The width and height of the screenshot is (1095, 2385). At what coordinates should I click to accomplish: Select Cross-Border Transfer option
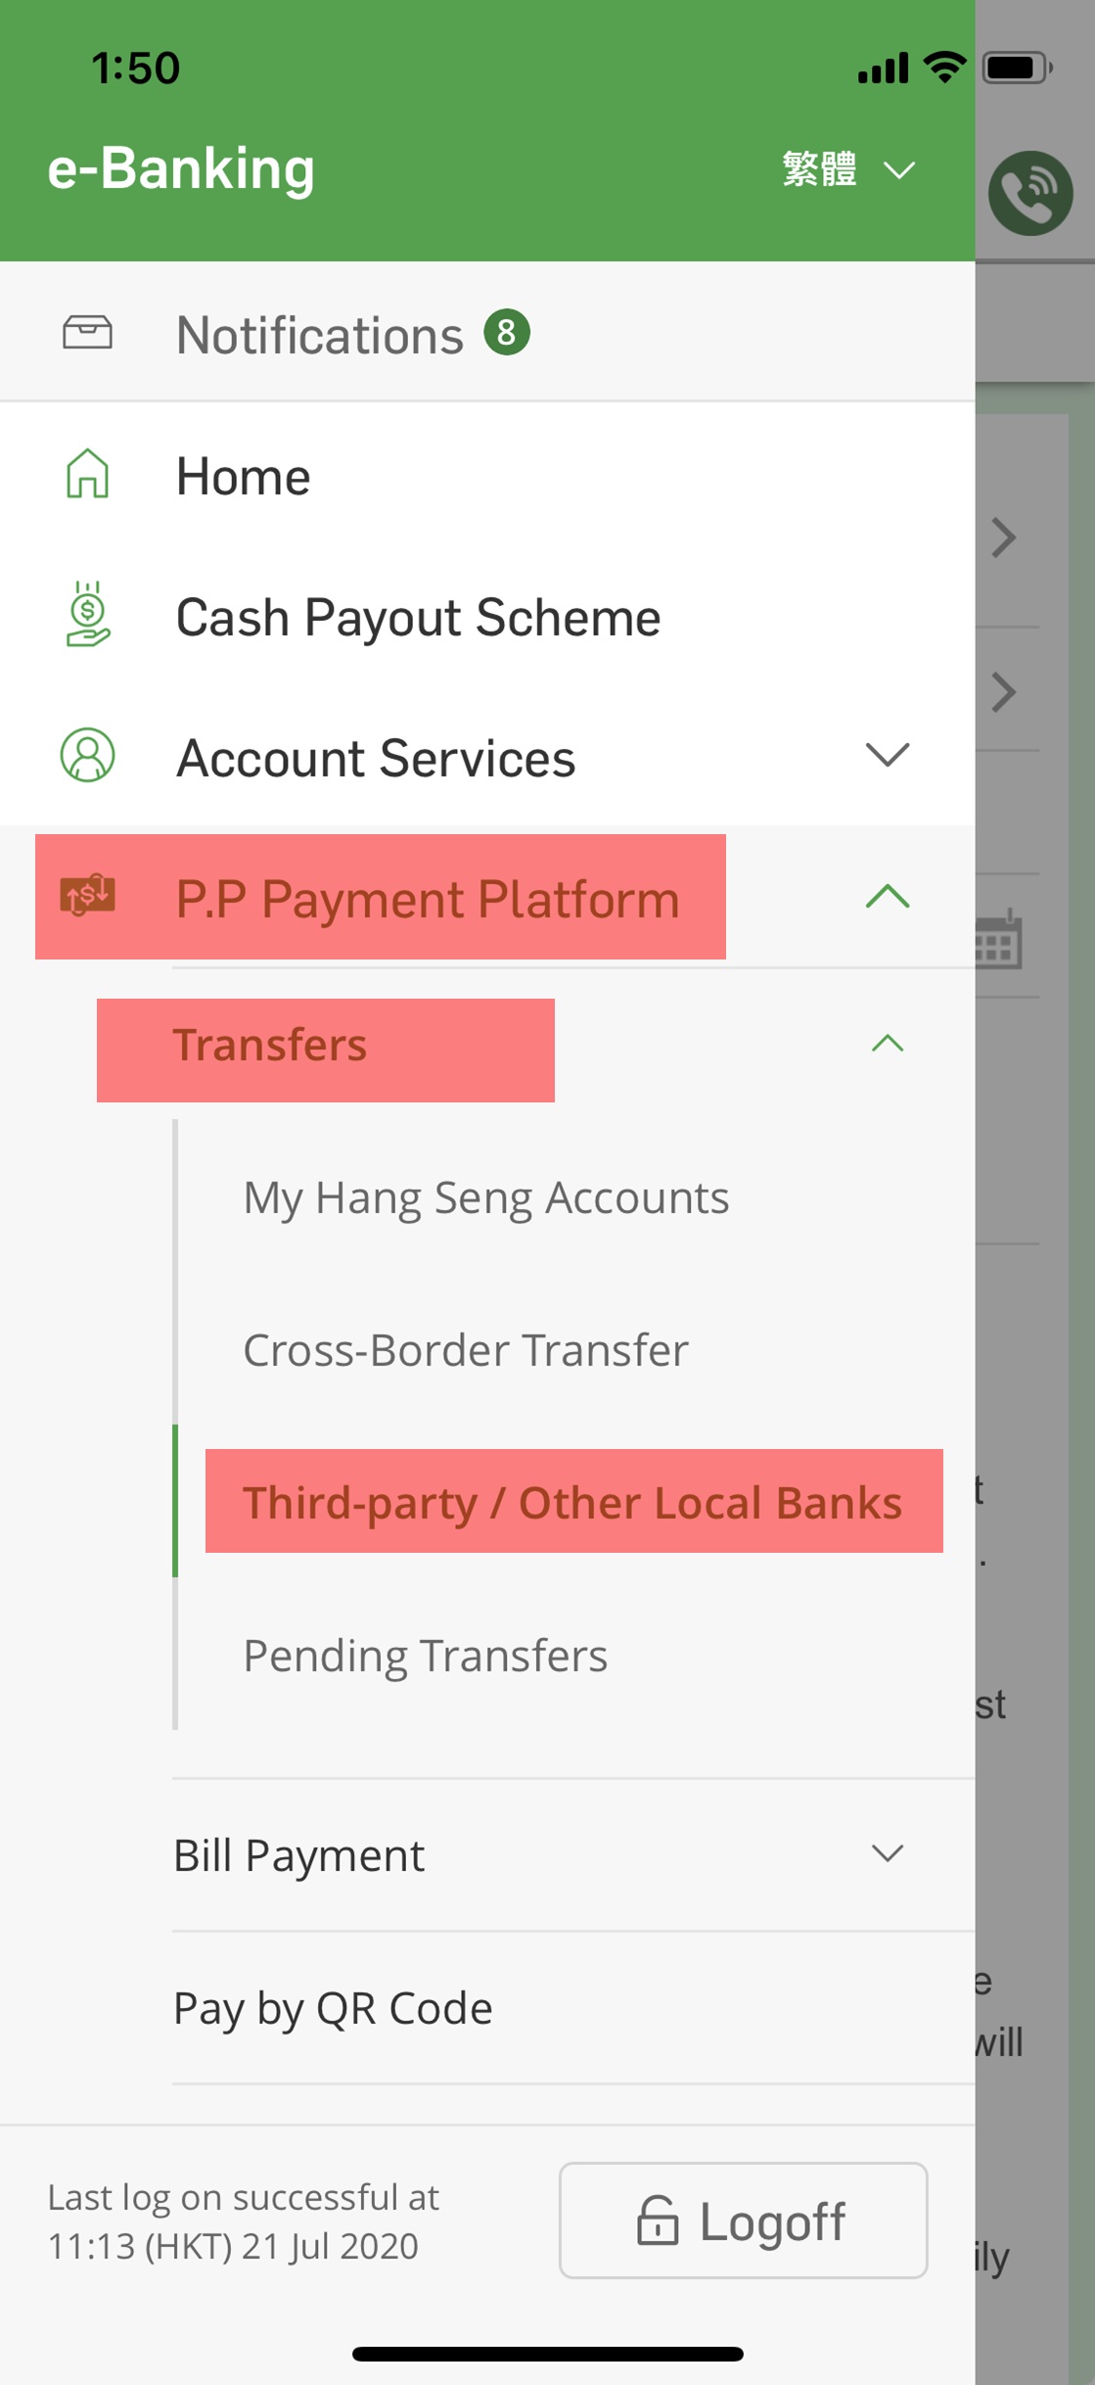[x=466, y=1350]
